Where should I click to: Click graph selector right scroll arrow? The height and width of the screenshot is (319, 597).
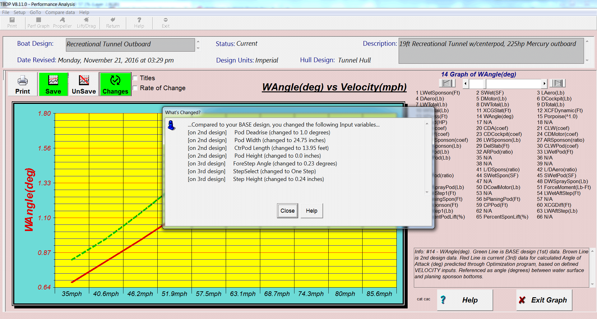pos(544,83)
